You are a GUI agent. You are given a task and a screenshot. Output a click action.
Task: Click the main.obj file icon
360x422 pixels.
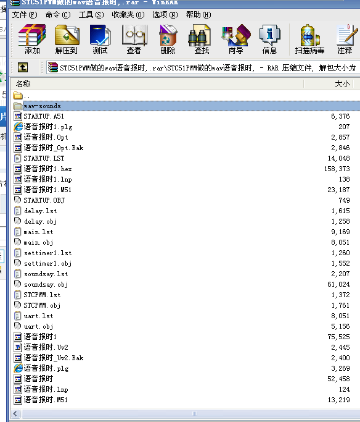(17, 242)
